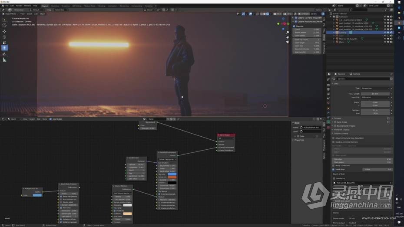Select the Measure tool

click(x=4, y=60)
